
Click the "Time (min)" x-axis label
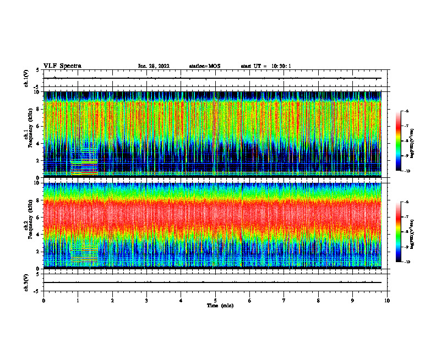pyautogui.click(x=220, y=306)
